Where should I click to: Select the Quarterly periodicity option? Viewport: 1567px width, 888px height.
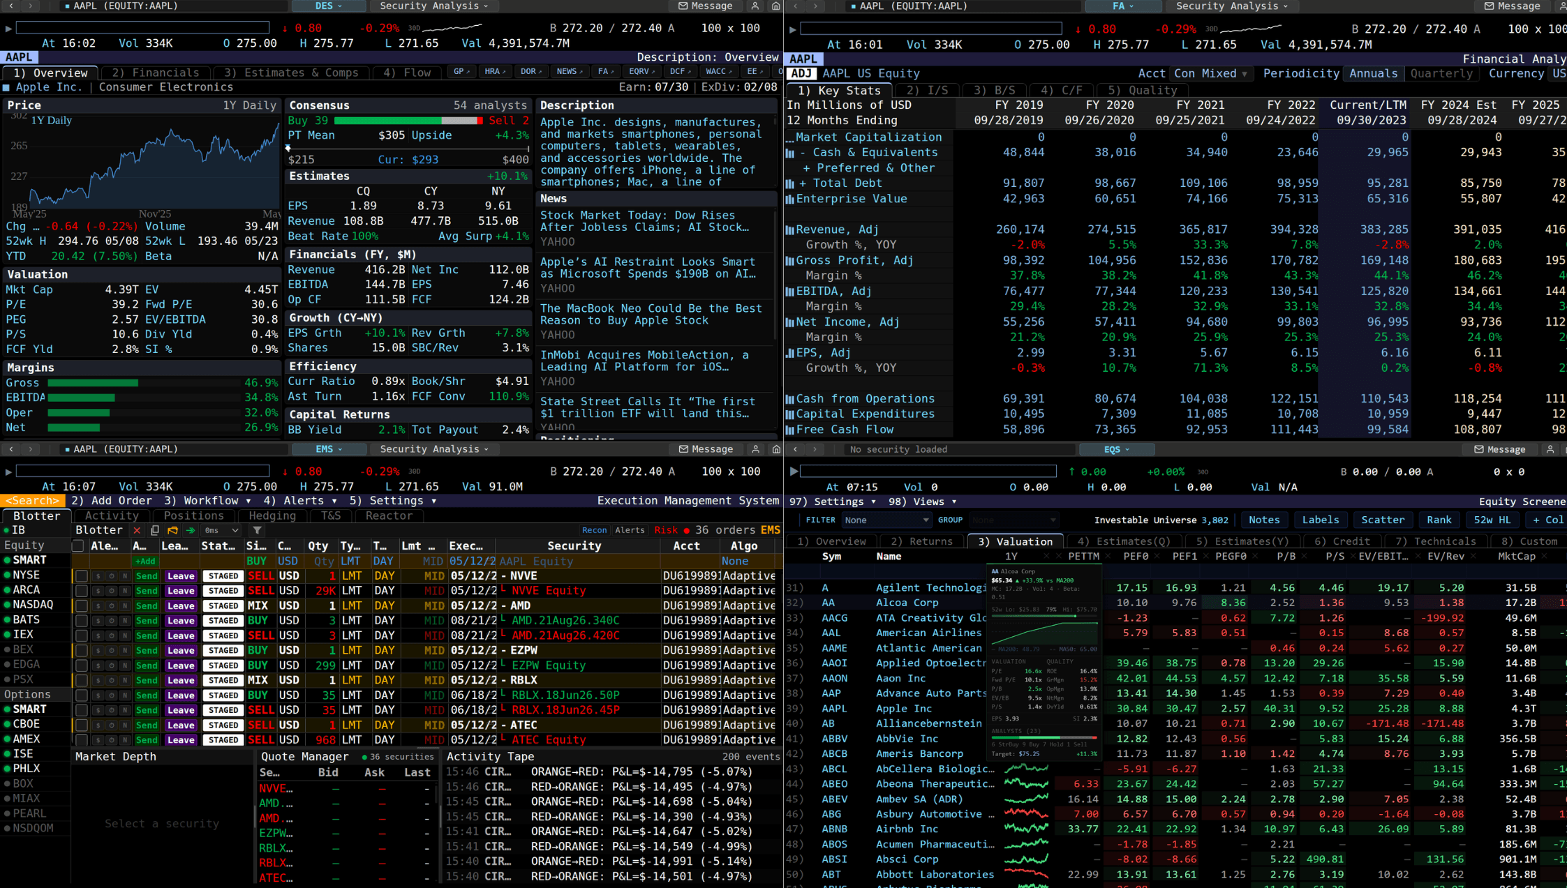[1441, 74]
